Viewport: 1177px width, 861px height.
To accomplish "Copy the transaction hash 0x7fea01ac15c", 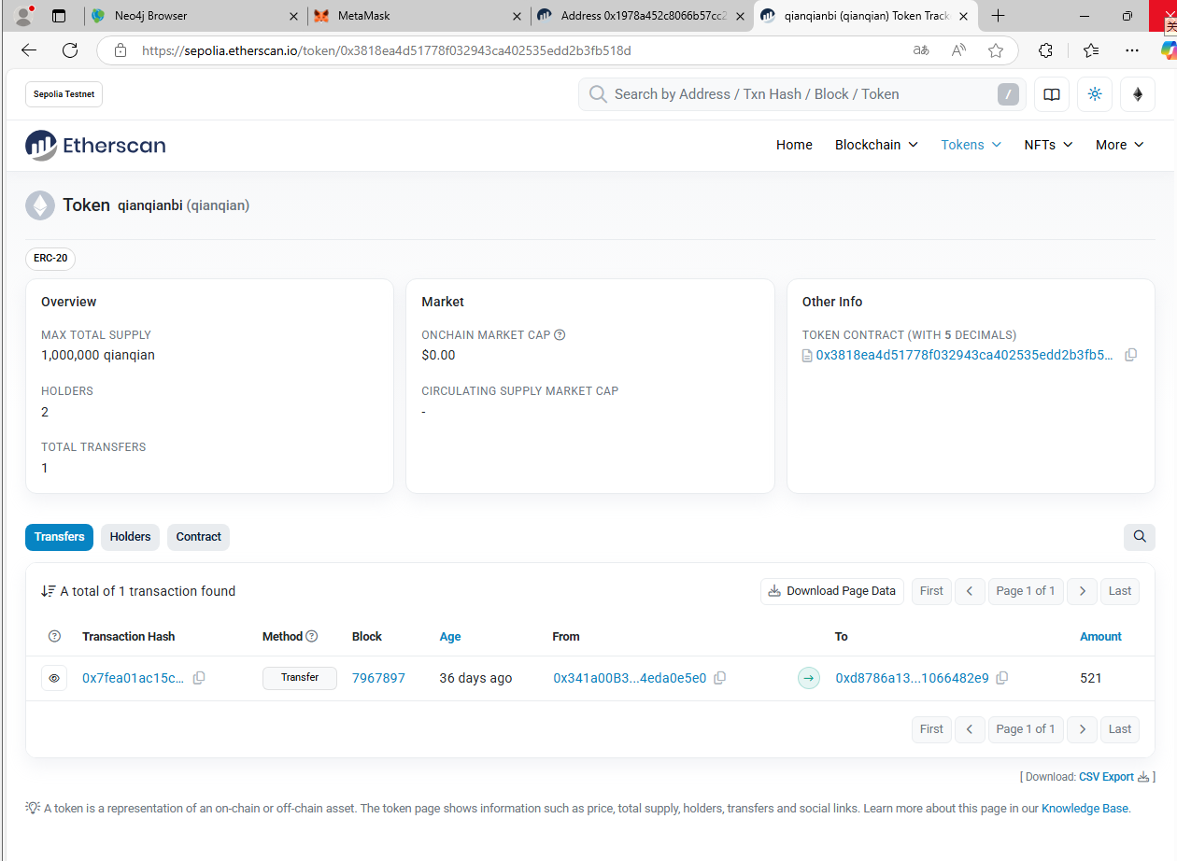I will click(199, 678).
